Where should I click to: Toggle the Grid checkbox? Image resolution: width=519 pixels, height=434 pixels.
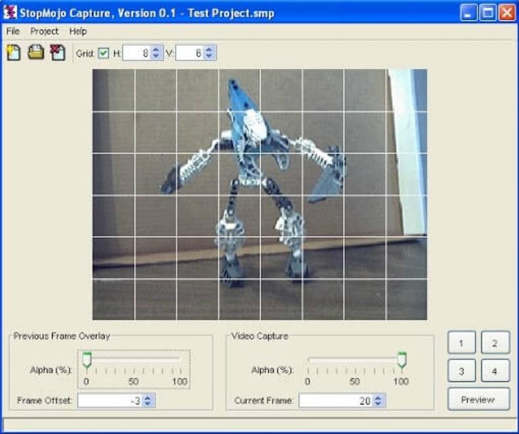point(103,53)
